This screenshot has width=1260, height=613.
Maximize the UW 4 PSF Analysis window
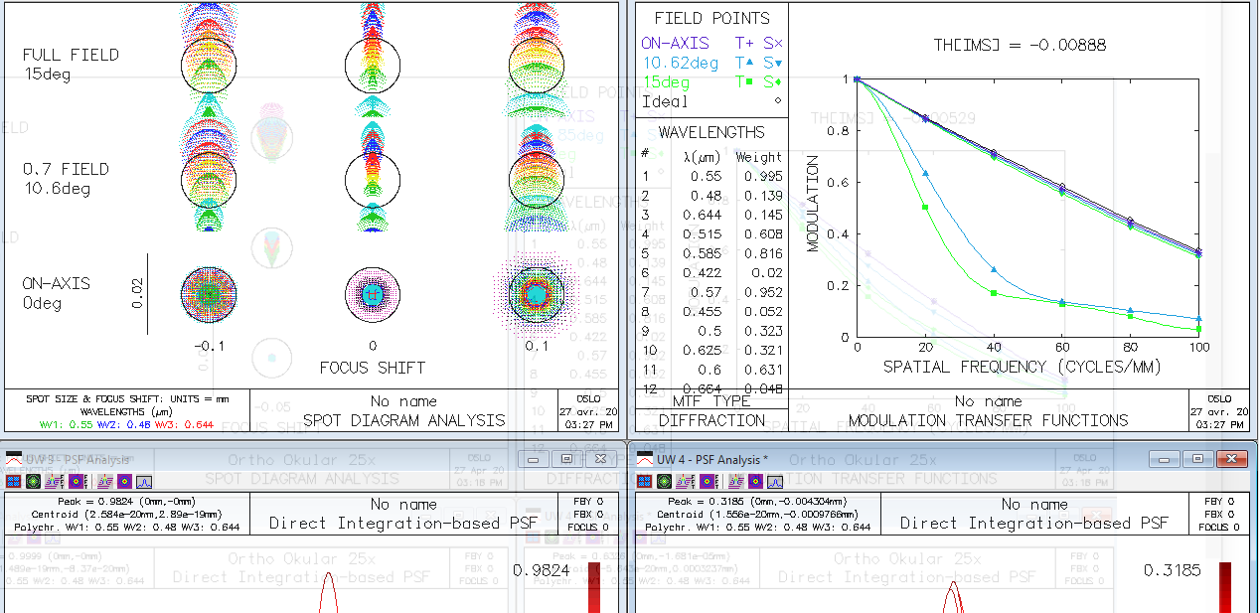click(x=1198, y=459)
